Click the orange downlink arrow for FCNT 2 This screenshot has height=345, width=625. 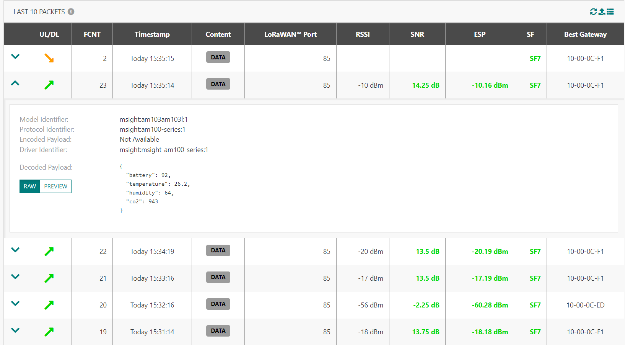[49, 58]
